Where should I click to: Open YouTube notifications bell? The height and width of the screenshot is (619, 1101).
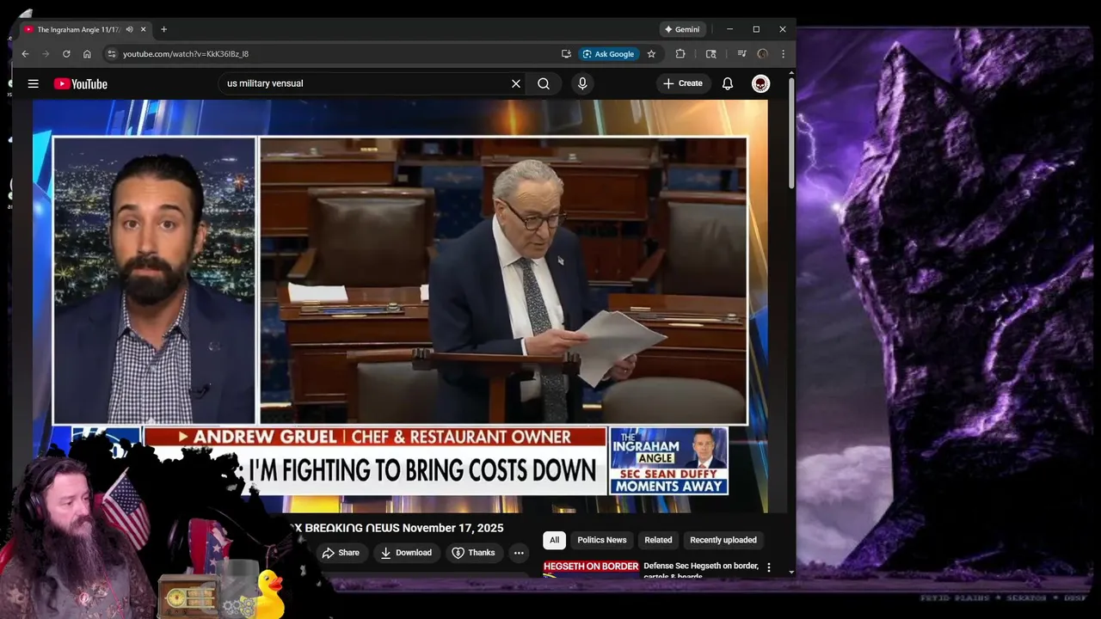(728, 83)
